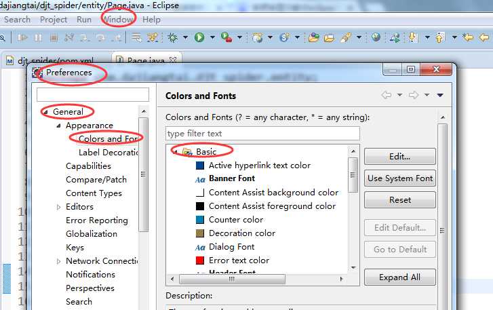Open the Help menu
This screenshot has width=493, height=310.
[x=151, y=20]
